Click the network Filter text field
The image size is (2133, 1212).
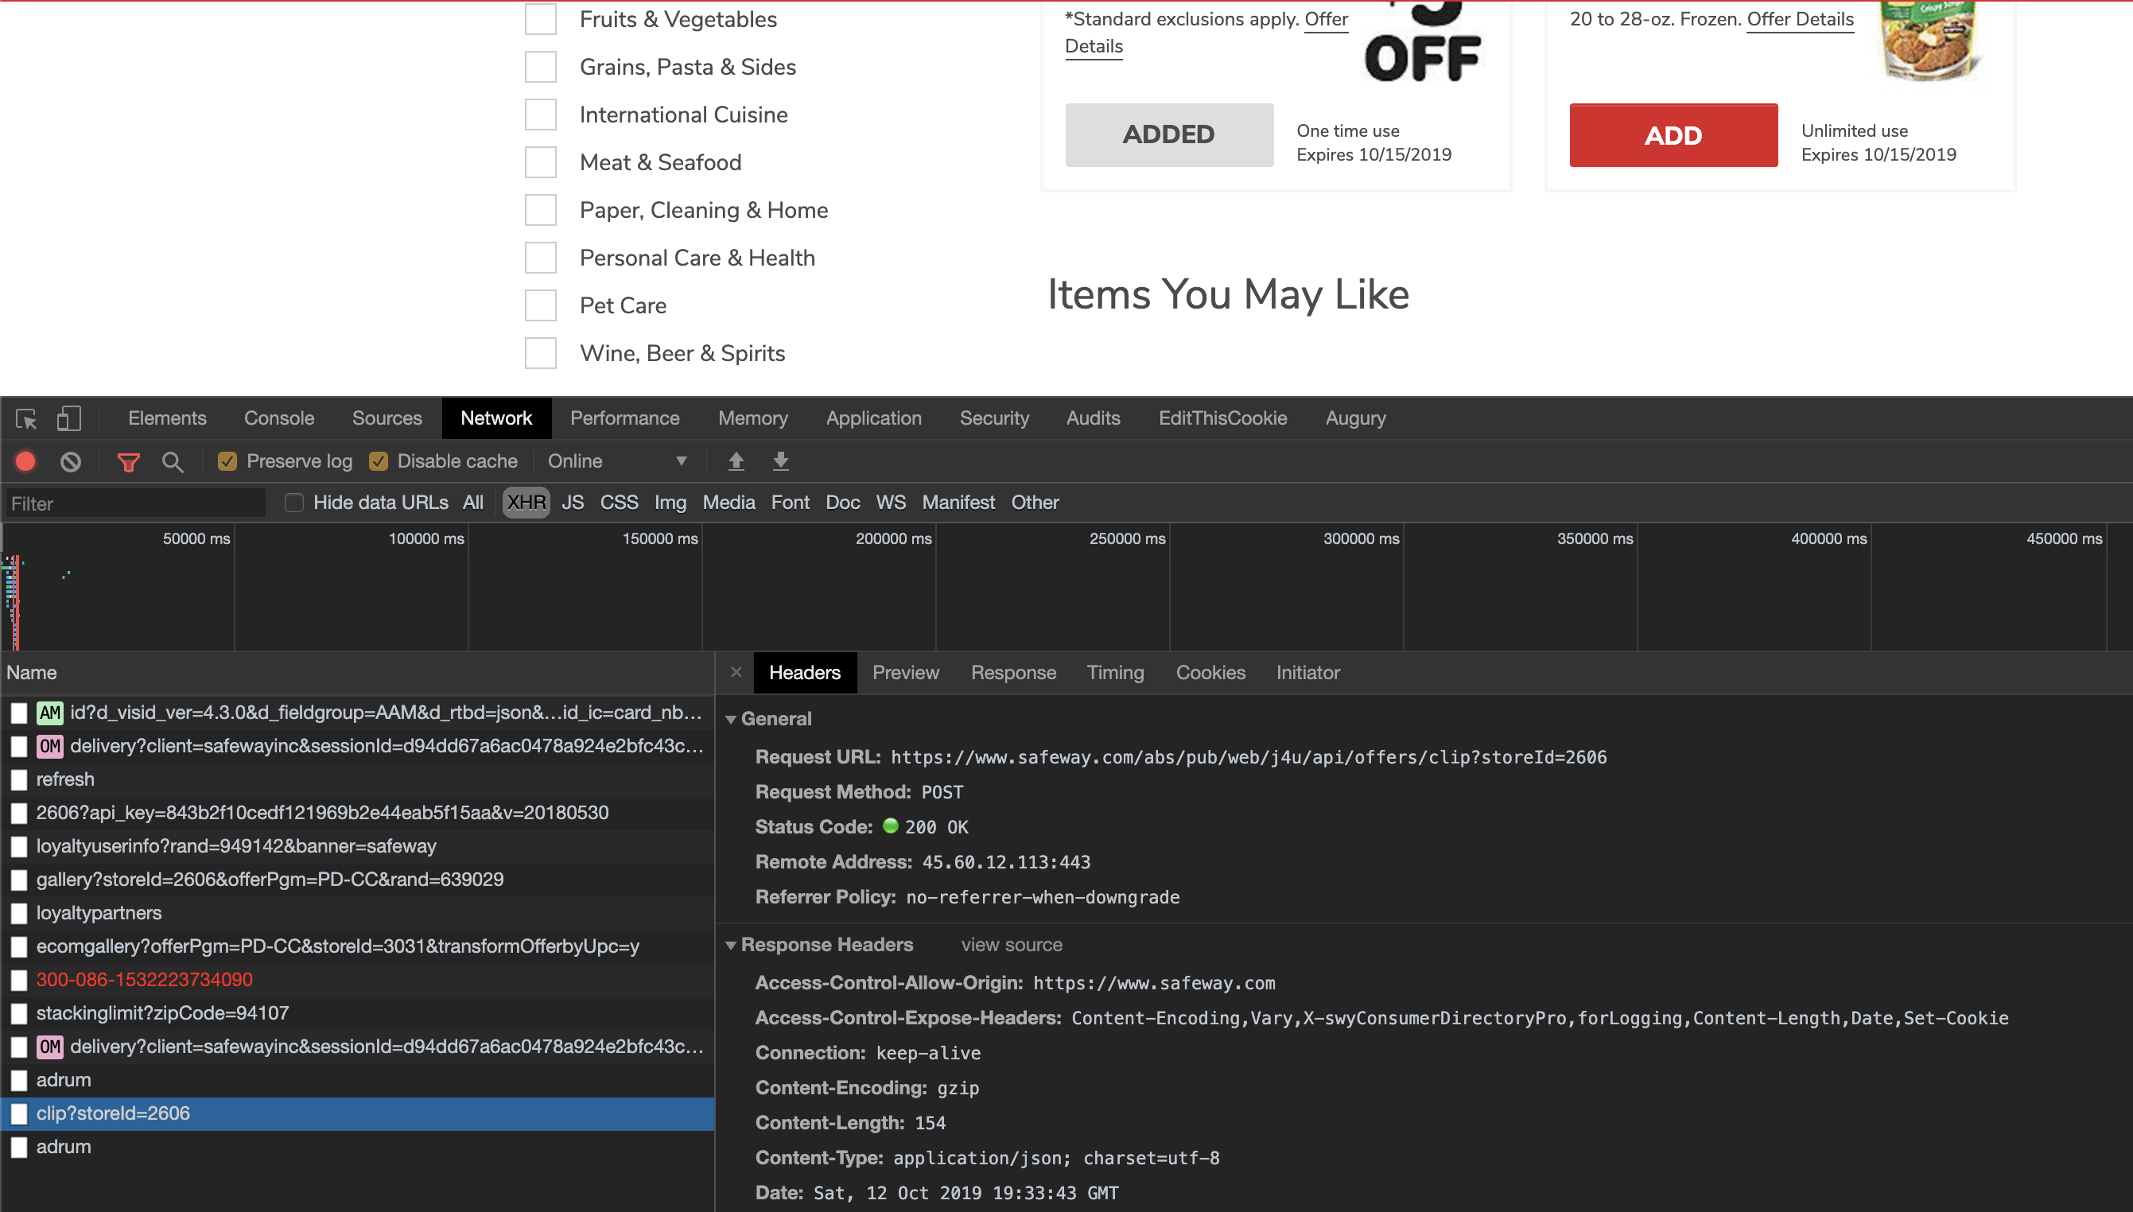click(x=136, y=503)
